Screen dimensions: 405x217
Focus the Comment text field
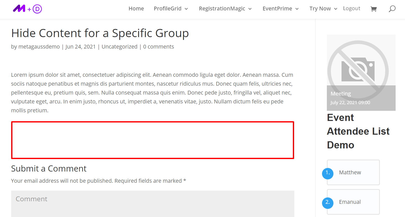153,203
